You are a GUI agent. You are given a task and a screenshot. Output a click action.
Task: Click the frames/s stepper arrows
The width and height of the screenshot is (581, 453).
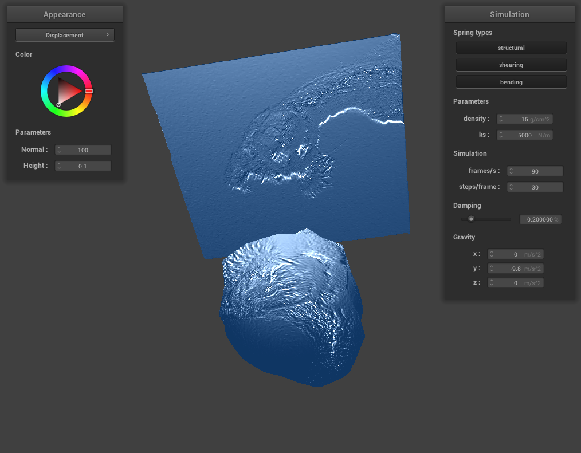[511, 171]
